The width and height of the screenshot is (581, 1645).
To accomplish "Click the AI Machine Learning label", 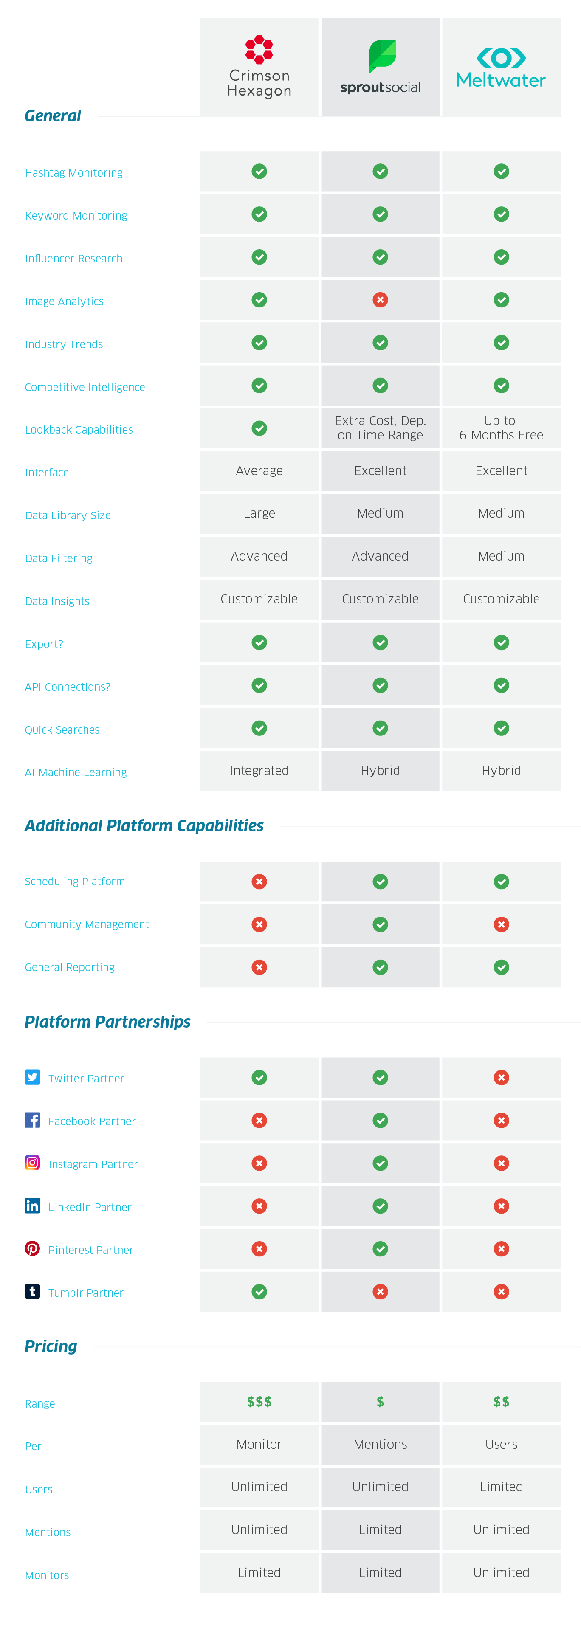I will pyautogui.click(x=75, y=772).
